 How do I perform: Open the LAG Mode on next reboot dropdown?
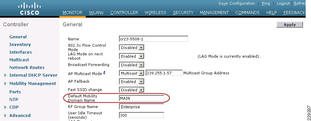point(132,56)
